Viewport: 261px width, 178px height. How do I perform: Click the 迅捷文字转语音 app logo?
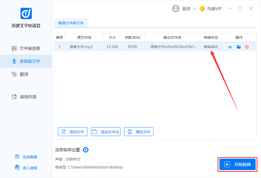point(26,13)
